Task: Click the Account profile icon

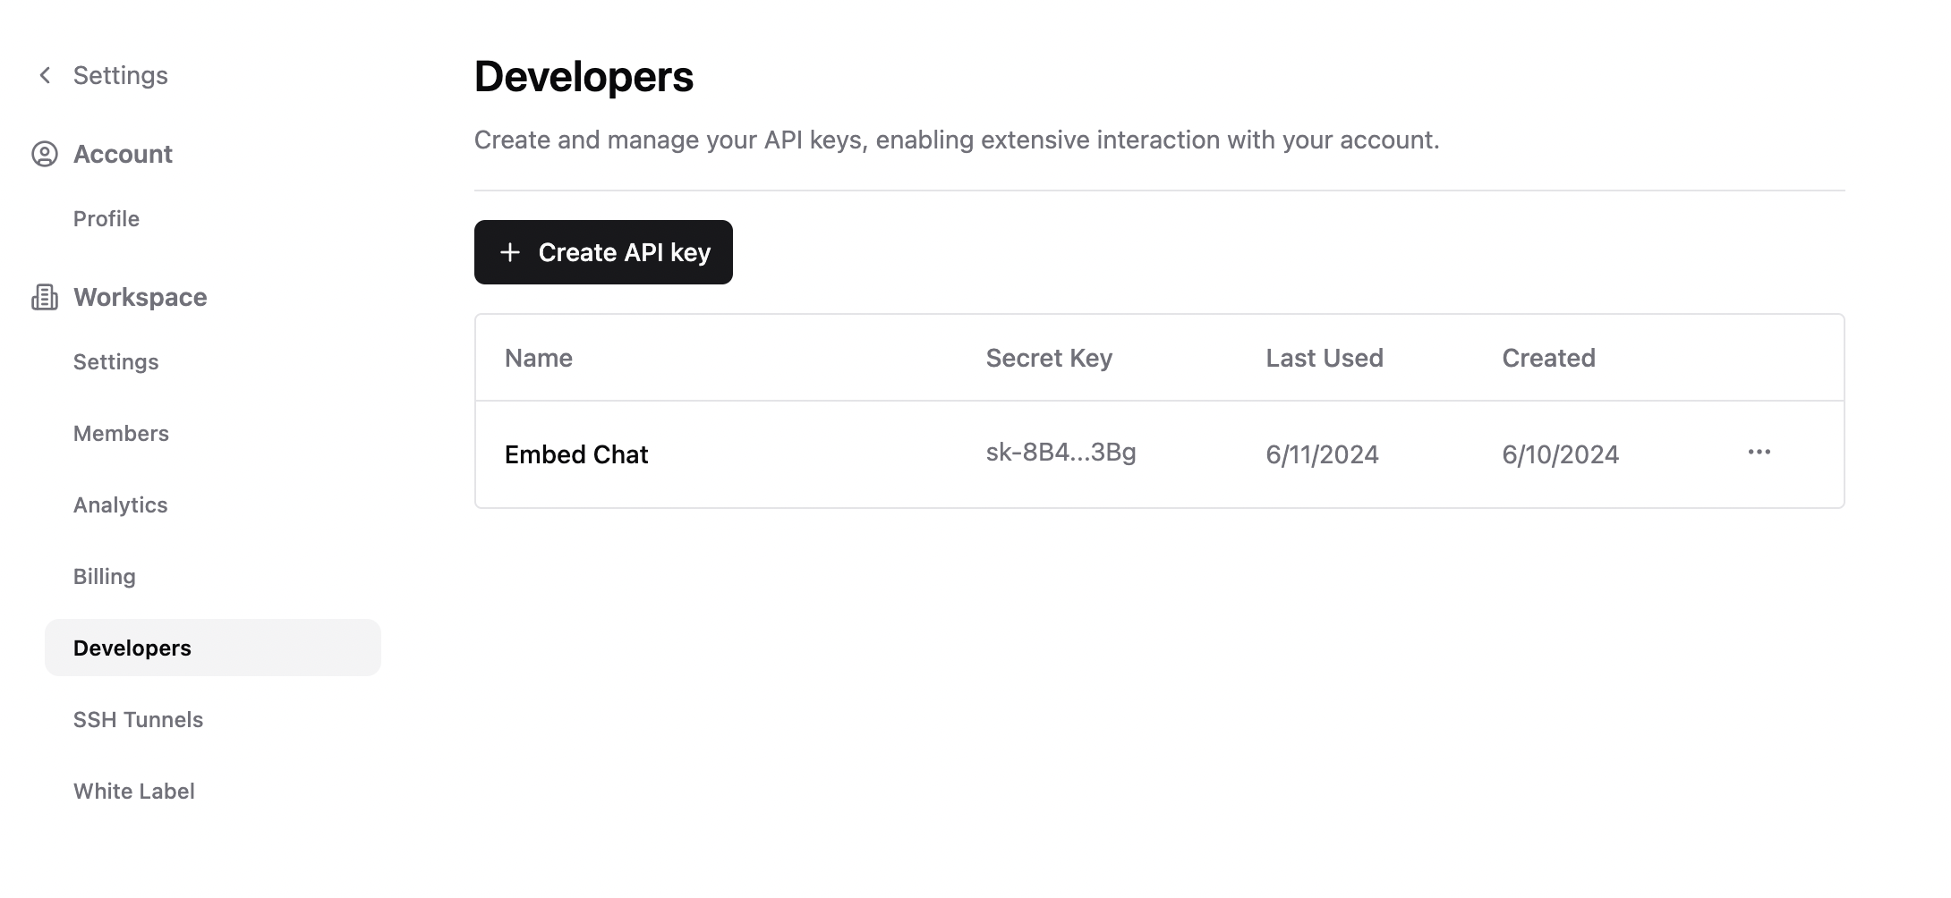Action: coord(45,153)
